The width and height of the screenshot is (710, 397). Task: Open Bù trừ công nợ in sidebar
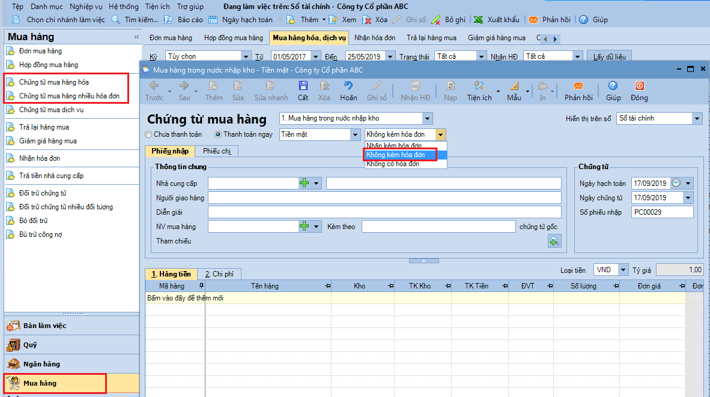pos(40,234)
